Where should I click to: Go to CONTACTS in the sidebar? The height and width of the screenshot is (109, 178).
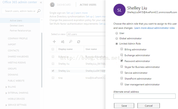[x=13, y=51]
